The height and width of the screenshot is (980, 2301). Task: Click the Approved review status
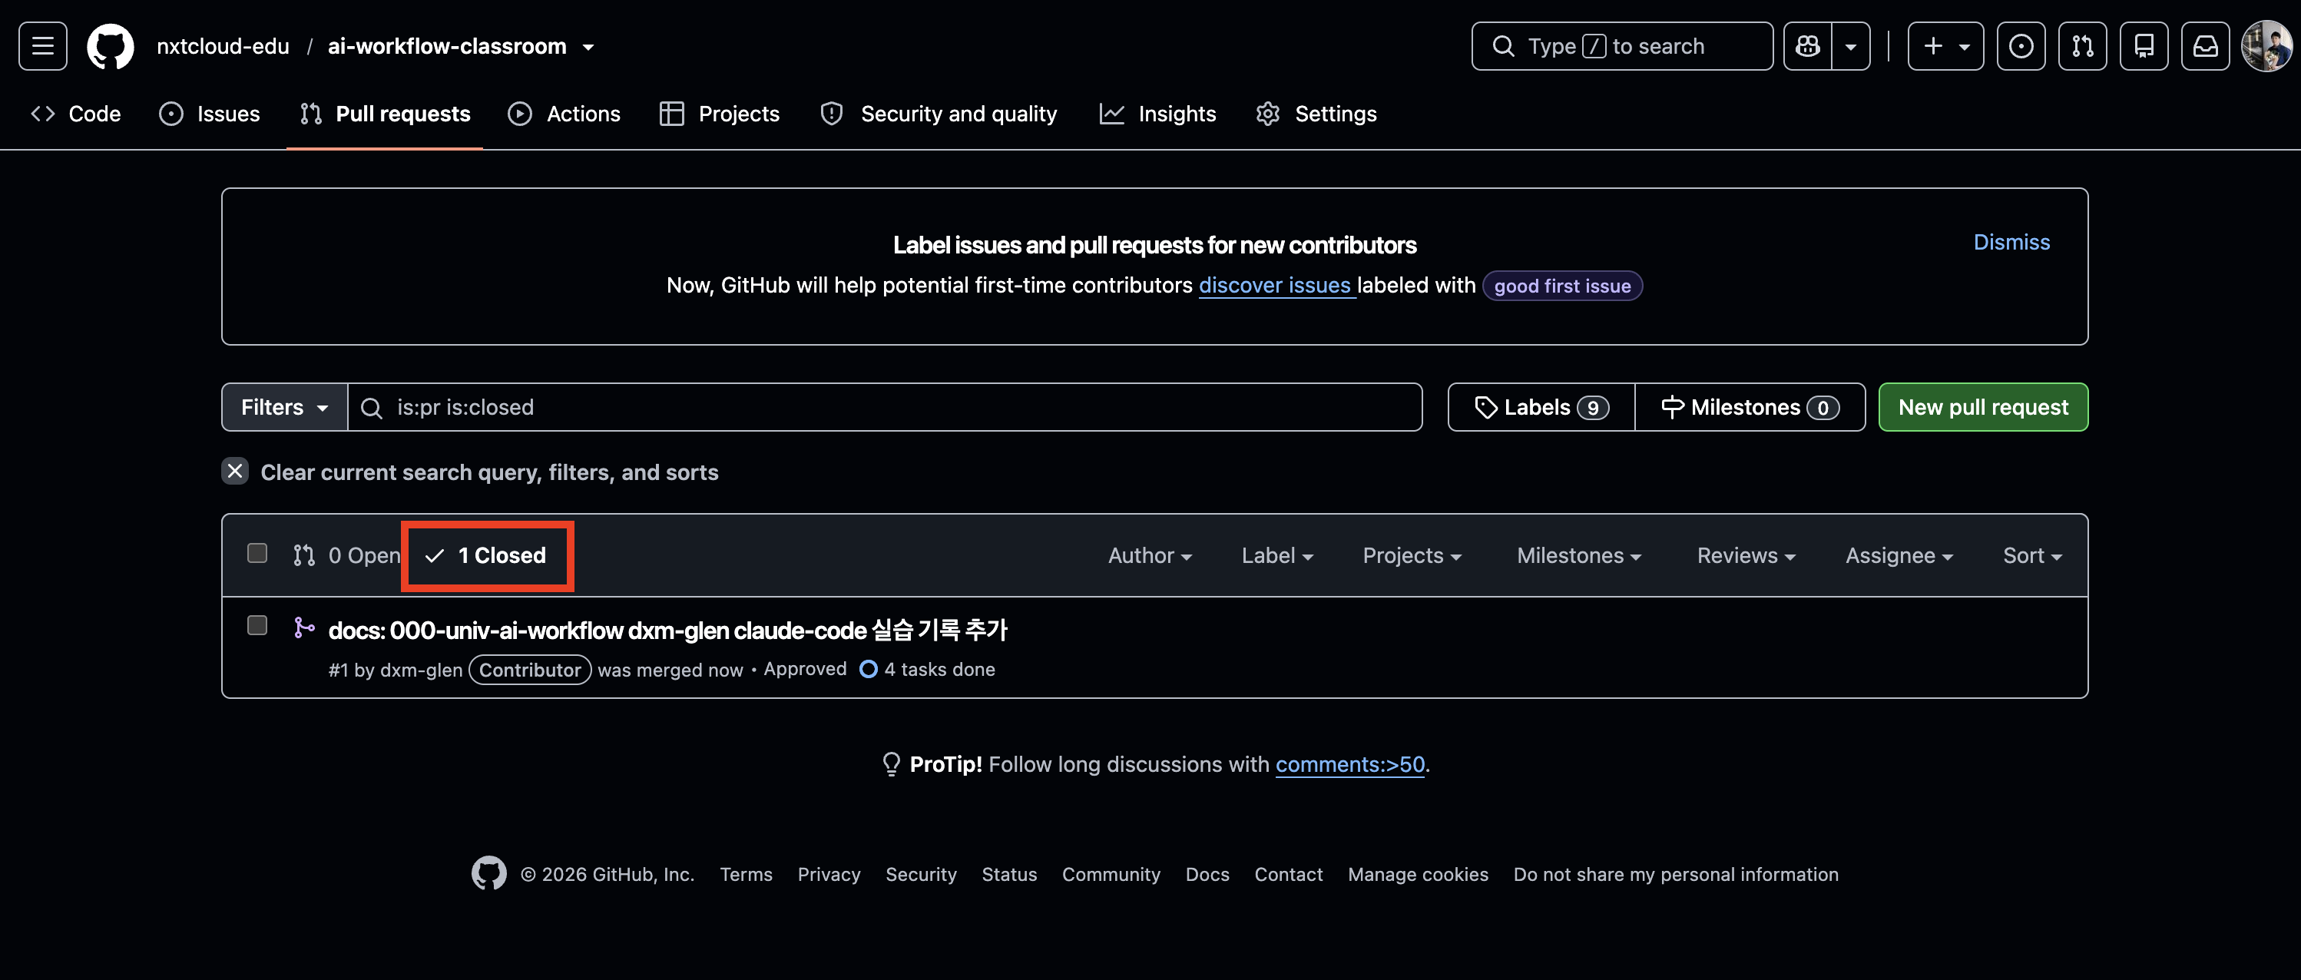tap(805, 669)
